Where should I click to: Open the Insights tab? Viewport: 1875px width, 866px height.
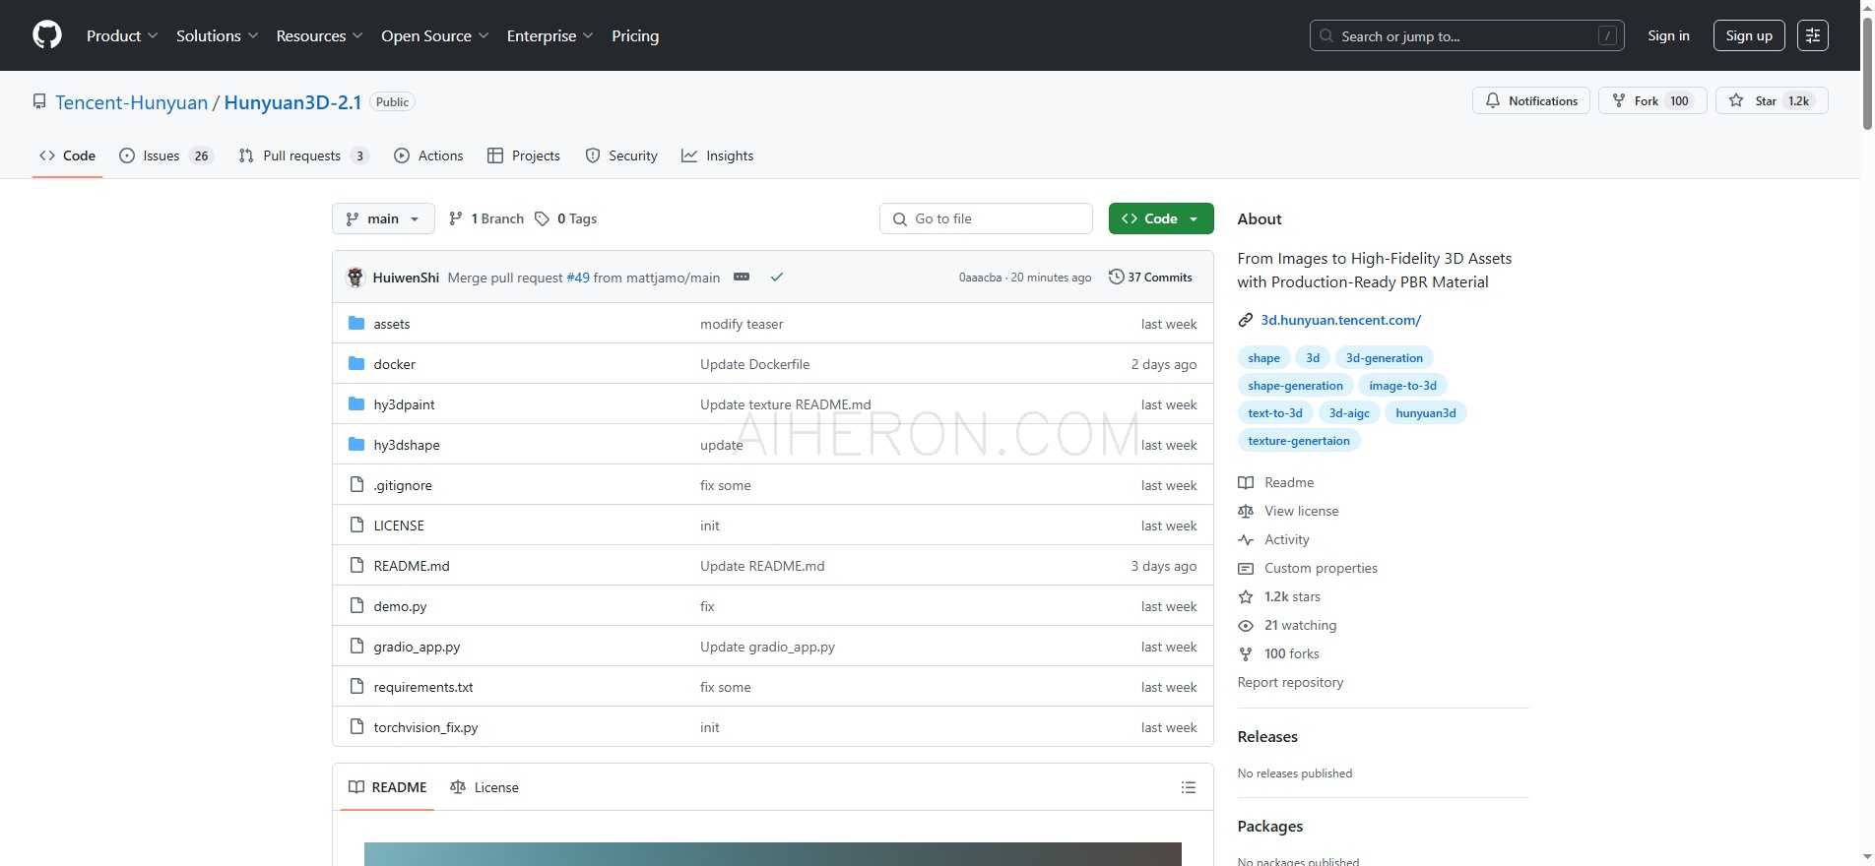718,155
